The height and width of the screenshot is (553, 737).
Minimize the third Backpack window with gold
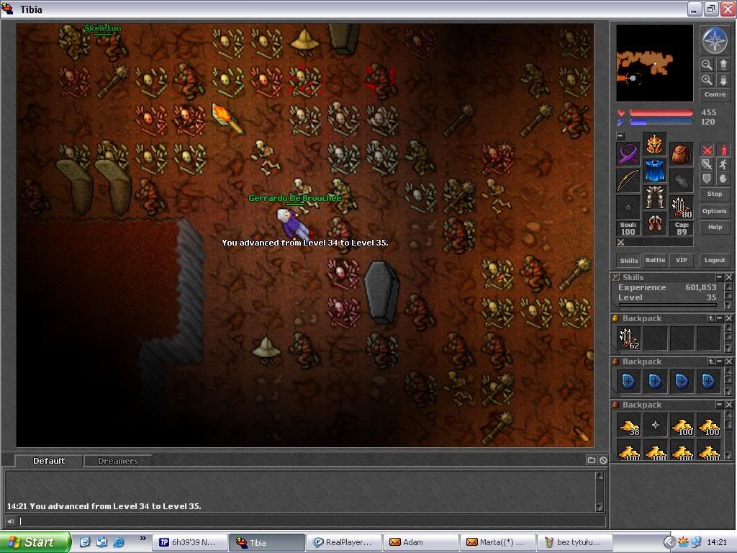coord(720,405)
